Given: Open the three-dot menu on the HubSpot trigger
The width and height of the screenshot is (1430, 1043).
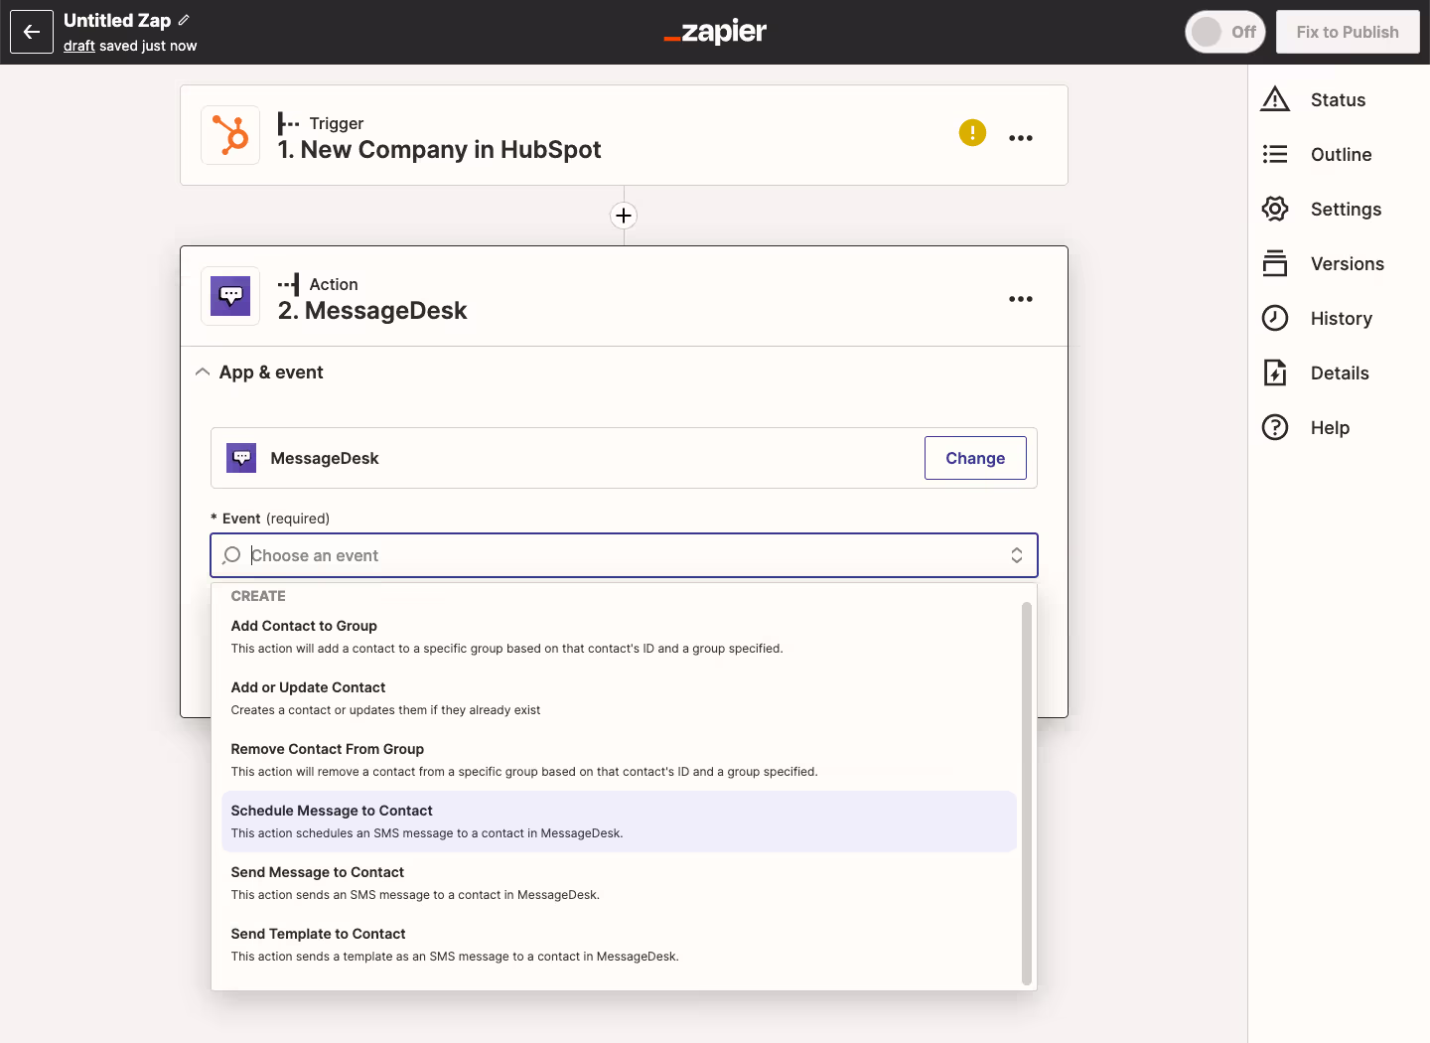Looking at the screenshot, I should pos(1021,137).
